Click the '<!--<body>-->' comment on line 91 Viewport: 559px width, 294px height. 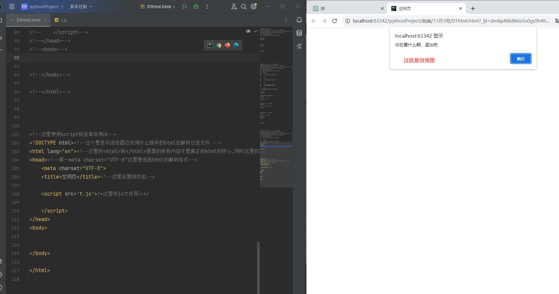click(48, 49)
